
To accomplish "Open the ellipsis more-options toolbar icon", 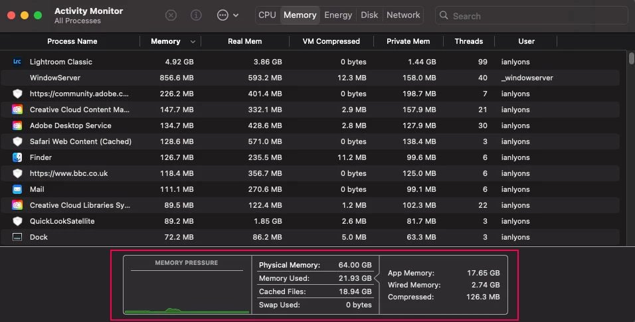I will click(x=223, y=15).
